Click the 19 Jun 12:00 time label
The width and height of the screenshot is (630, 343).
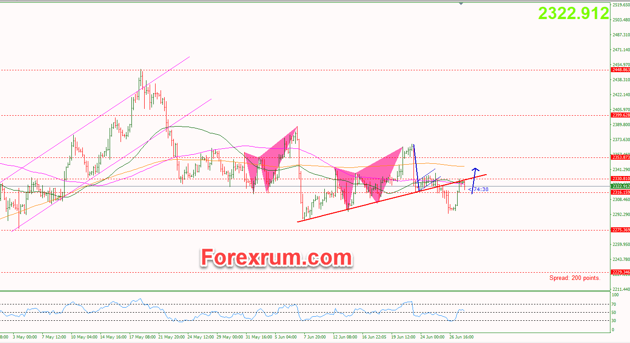point(403,338)
